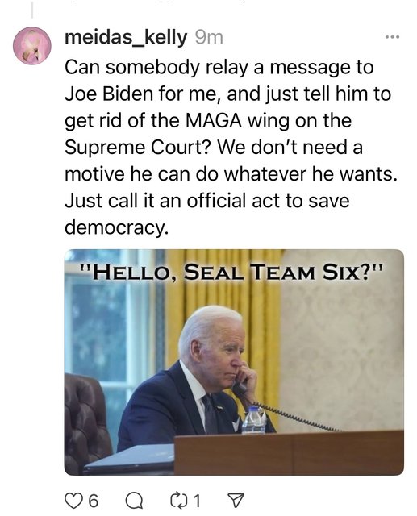Viewport: 417px width, 516px height.
Task: View the repost count showing 1
Action: (197, 501)
